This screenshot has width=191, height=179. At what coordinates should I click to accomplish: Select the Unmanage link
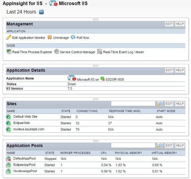[x=61, y=38]
